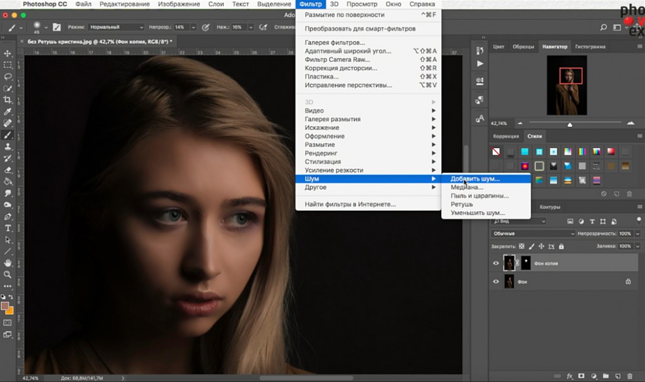645x382 pixels.
Task: Toggle visibility of the "Фон" layer
Action: coord(496,282)
